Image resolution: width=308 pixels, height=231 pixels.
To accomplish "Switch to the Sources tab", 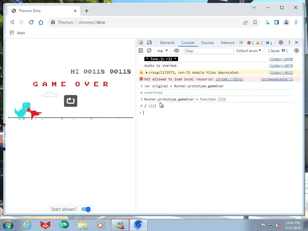I will (x=208, y=43).
